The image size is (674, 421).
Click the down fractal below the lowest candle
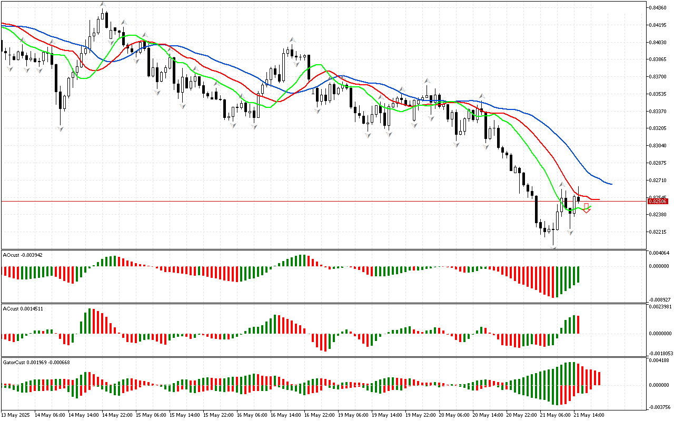coord(553,246)
